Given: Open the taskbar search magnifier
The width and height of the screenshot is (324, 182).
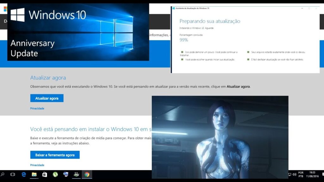Looking at the screenshot, I should pyautogui.click(x=3, y=174).
